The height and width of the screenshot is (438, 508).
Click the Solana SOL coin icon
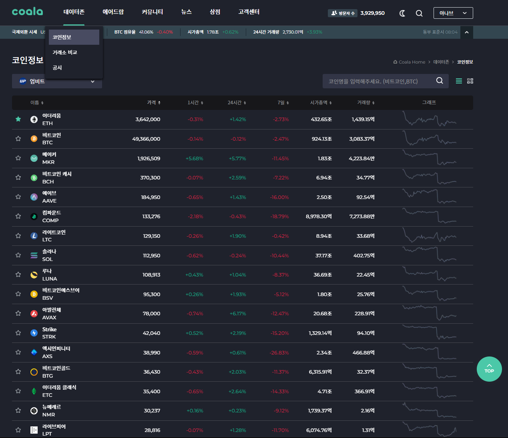click(x=34, y=255)
